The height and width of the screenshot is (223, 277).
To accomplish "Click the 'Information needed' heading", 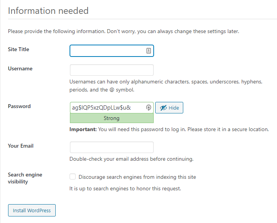I will (x=48, y=11).
